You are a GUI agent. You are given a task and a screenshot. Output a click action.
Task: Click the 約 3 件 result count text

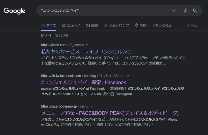click(54, 36)
